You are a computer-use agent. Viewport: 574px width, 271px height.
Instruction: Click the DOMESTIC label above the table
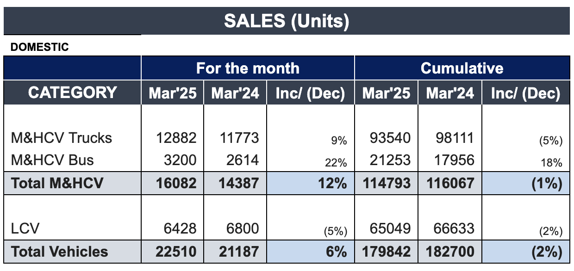[x=39, y=47]
